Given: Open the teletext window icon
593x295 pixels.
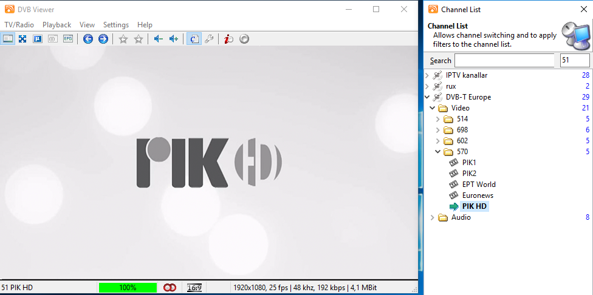Looking at the screenshot, I should point(53,38).
